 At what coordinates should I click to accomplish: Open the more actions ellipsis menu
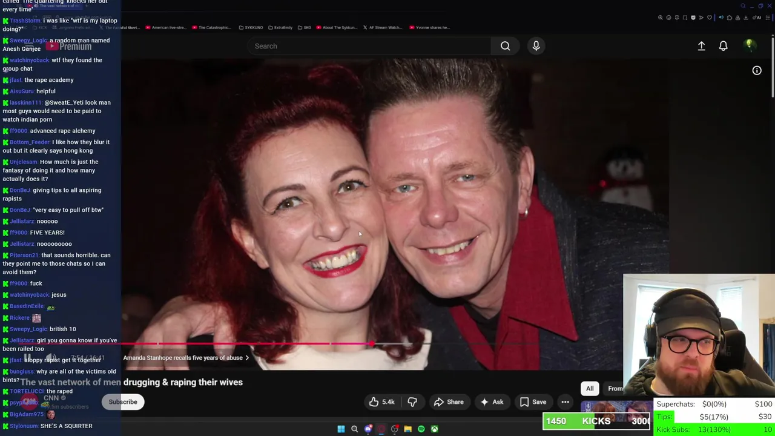pyautogui.click(x=565, y=402)
